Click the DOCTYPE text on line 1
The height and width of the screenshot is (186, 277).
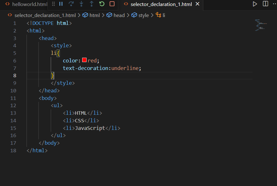pyautogui.click(x=43, y=23)
